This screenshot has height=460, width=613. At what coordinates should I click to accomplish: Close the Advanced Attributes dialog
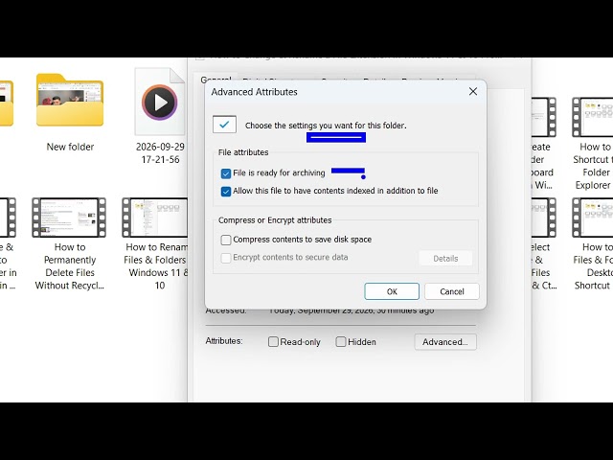click(x=473, y=92)
